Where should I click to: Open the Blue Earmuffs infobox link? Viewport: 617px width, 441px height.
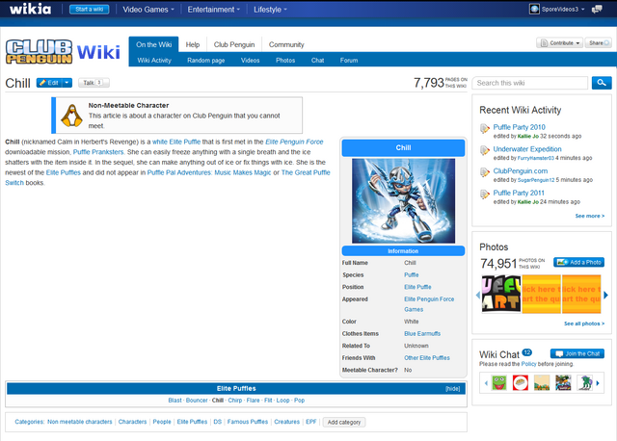pyautogui.click(x=422, y=334)
